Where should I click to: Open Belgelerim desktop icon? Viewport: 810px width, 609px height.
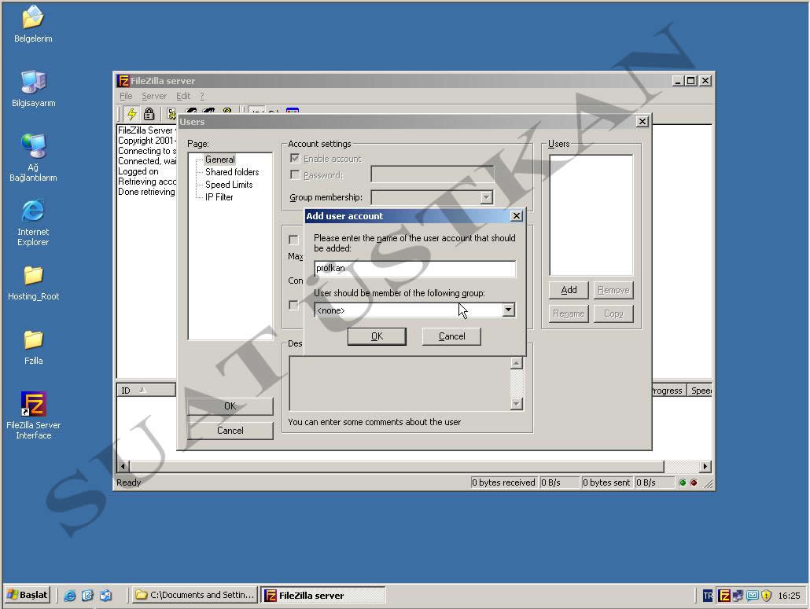point(33,24)
